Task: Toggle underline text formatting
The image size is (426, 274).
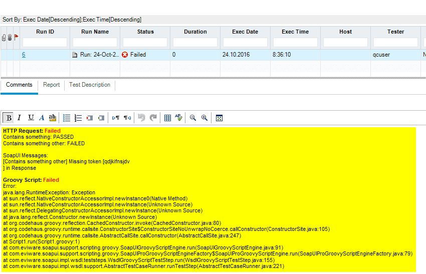Action: 31,118
